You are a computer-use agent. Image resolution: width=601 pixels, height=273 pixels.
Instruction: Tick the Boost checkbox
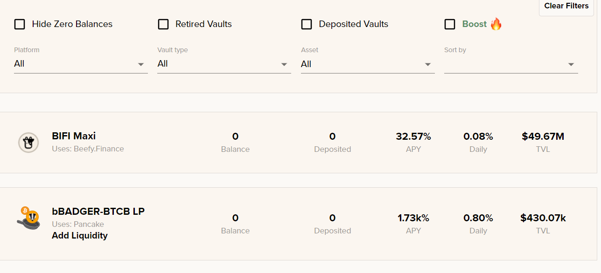click(450, 24)
